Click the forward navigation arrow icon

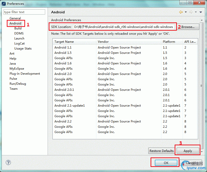[191, 12]
